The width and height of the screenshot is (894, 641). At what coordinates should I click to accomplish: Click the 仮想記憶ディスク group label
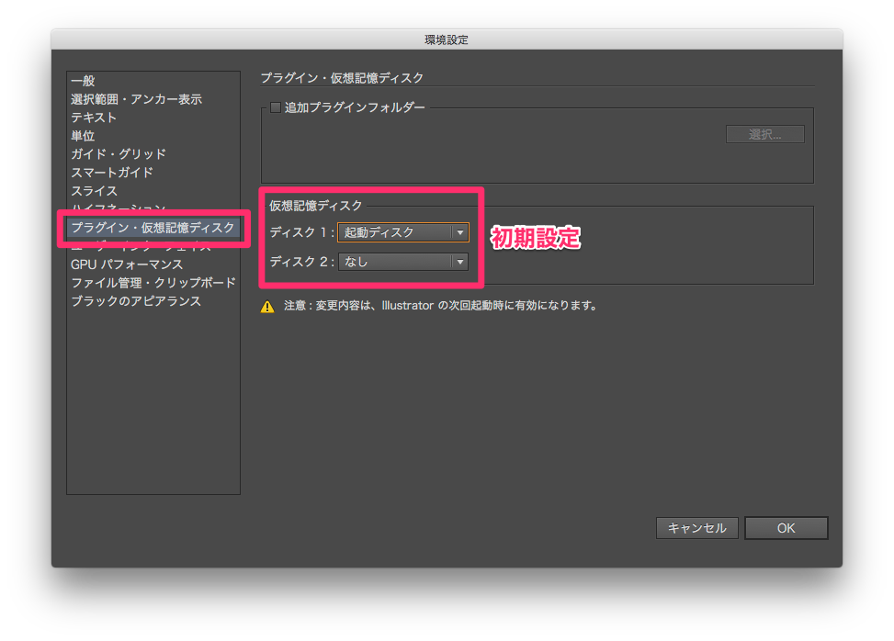315,206
